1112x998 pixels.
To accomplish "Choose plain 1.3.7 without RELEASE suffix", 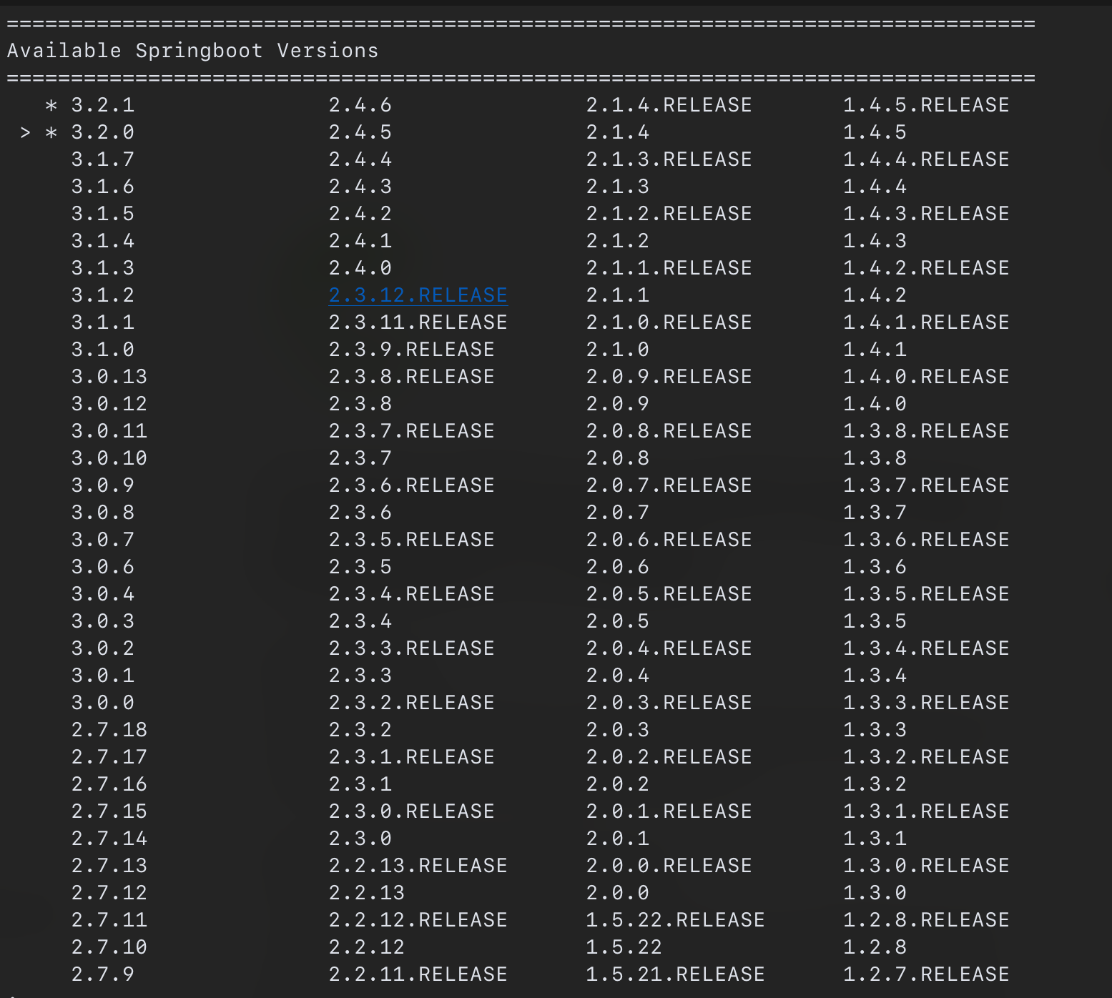I will [x=875, y=513].
